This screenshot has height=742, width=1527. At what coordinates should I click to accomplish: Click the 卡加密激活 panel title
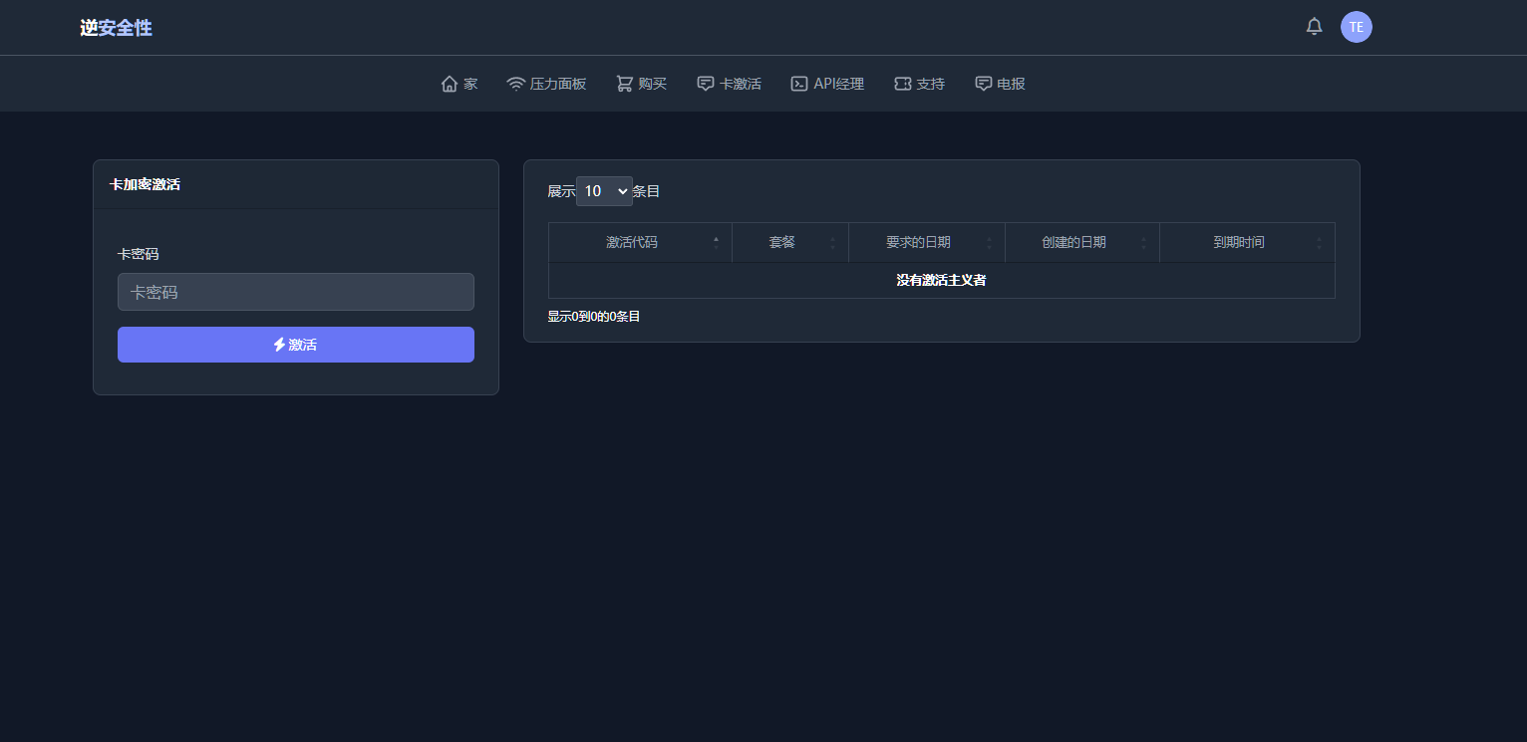146,184
